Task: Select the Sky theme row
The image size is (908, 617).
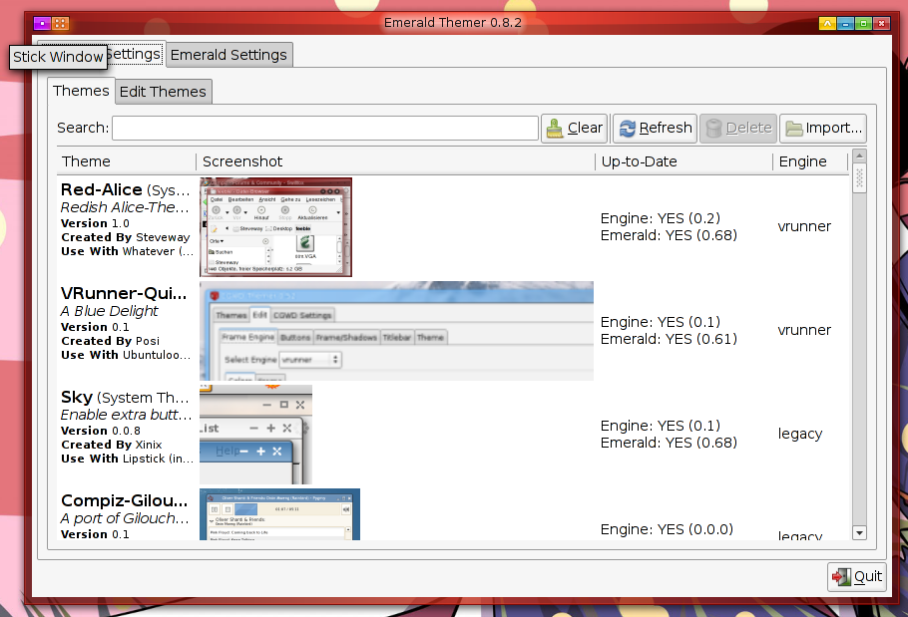Action: [x=454, y=434]
